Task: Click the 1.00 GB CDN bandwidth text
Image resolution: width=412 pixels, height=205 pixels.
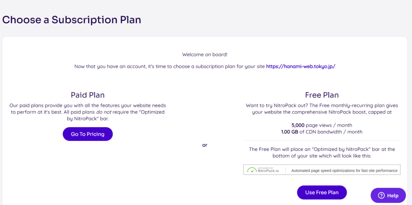Action: tap(321, 132)
